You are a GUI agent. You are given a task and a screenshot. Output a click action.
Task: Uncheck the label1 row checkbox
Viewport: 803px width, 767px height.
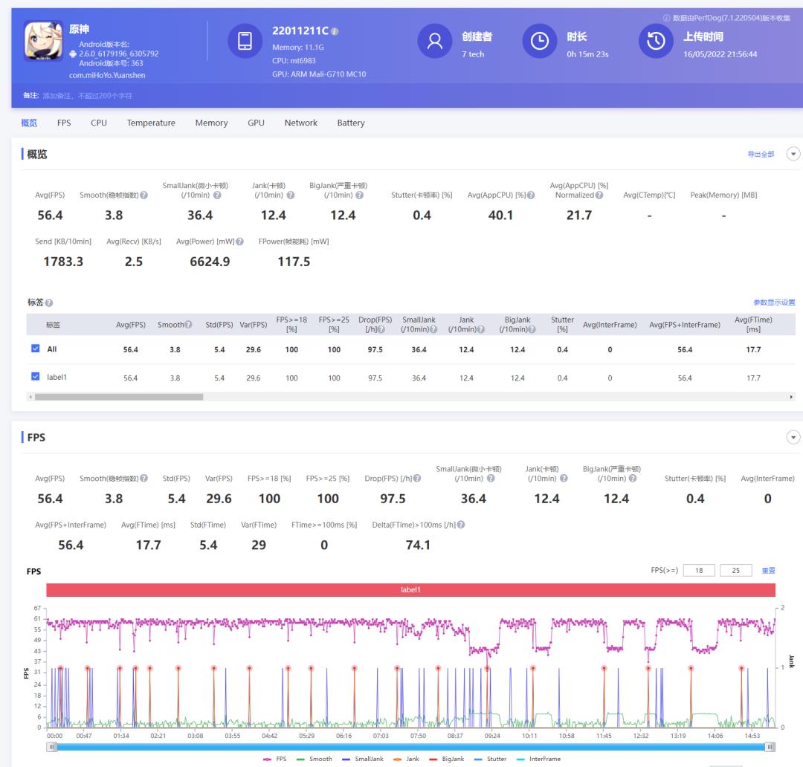(36, 377)
